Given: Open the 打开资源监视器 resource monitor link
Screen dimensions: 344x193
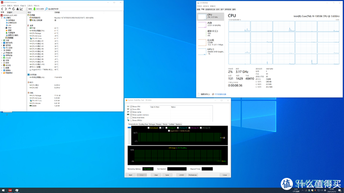Looking at the screenshot, I should coord(220,94).
